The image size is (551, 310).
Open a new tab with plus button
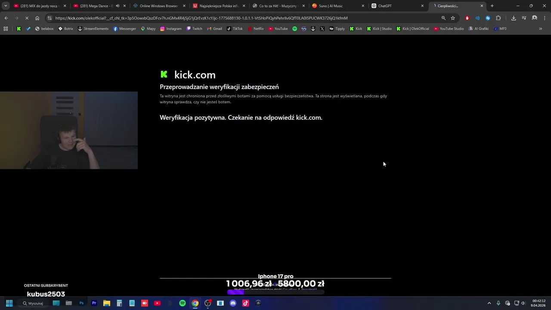coord(492,6)
